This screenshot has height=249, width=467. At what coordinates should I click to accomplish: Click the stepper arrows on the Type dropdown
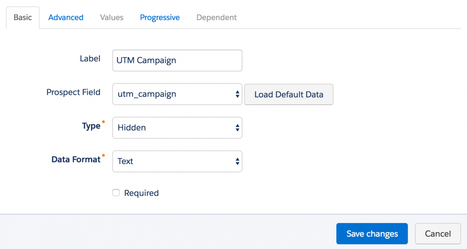click(237, 127)
